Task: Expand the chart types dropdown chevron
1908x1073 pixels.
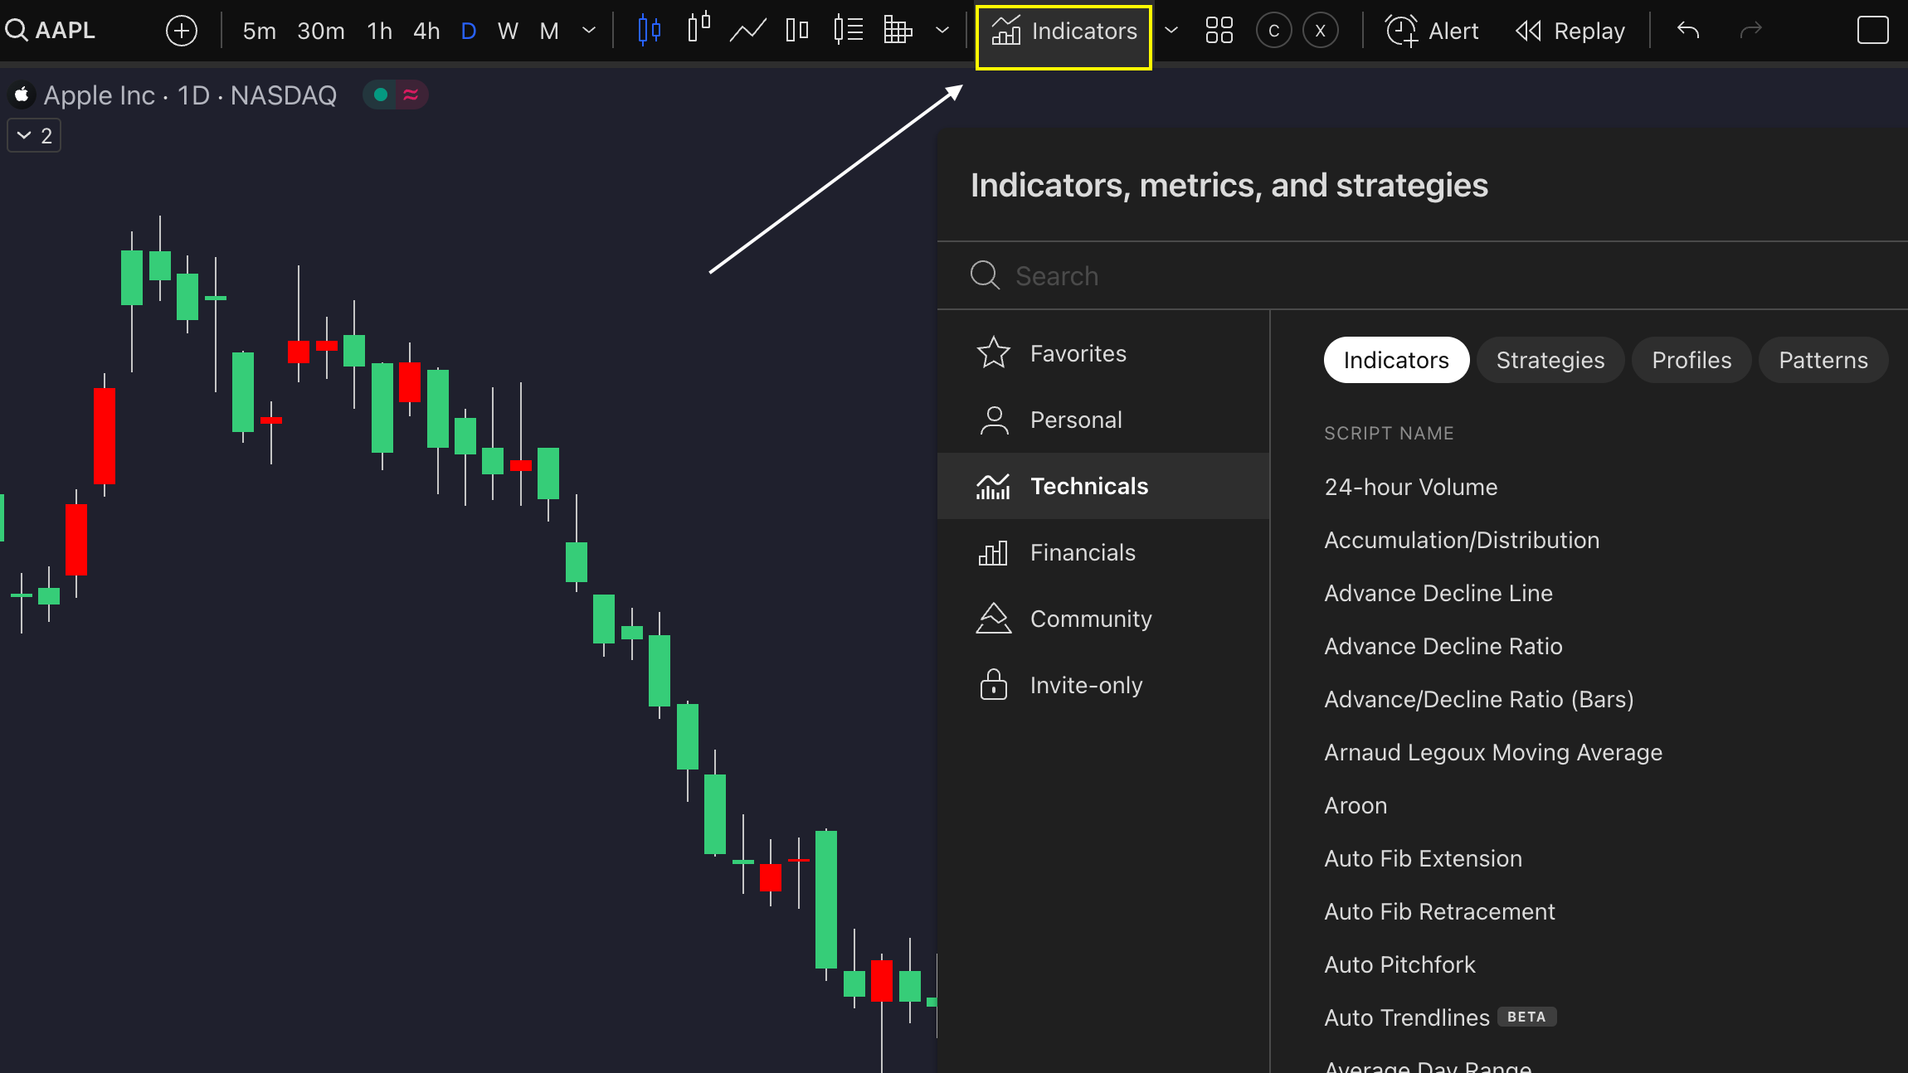Action: coord(942,32)
